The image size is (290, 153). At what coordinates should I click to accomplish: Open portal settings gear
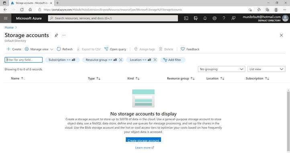pos(214,18)
